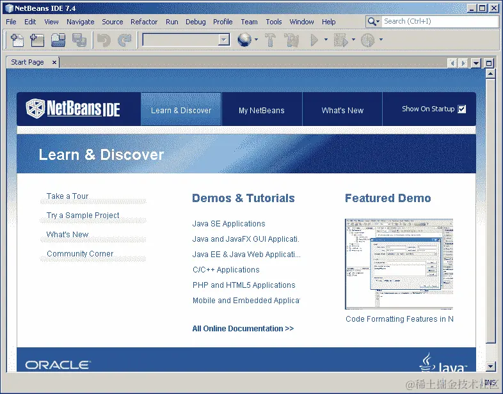Open Java EE & Java Web Applications link
This screenshot has height=394, width=503.
click(x=246, y=255)
